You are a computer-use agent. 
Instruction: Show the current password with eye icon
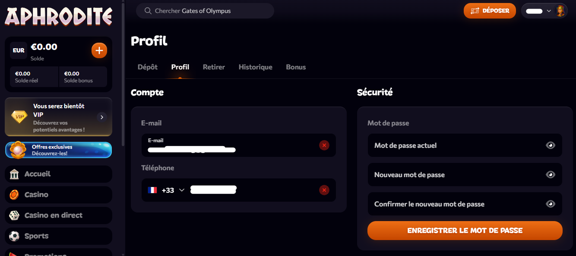[550, 145]
